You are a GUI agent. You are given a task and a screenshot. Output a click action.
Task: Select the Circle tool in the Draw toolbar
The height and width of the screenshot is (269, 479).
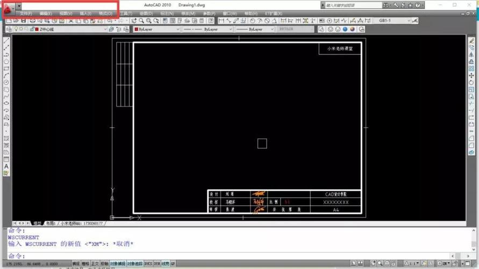tap(6, 82)
